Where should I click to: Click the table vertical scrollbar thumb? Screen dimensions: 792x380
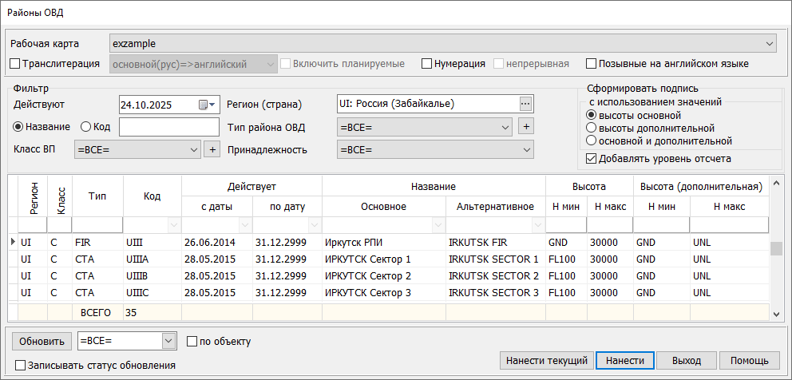pyautogui.click(x=775, y=248)
